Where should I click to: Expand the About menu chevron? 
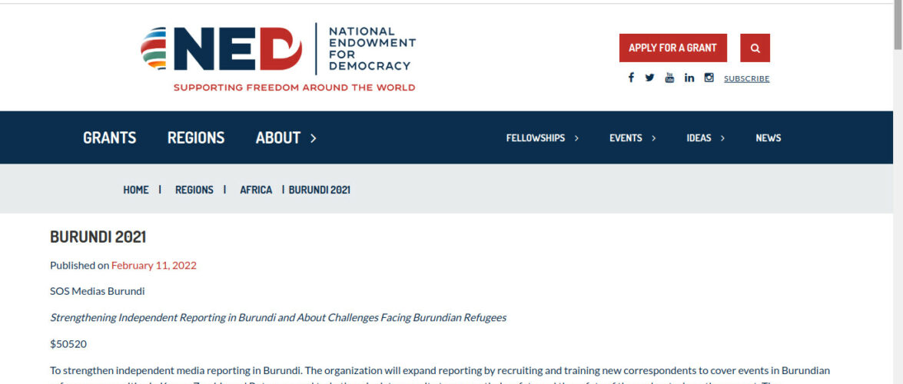(314, 138)
